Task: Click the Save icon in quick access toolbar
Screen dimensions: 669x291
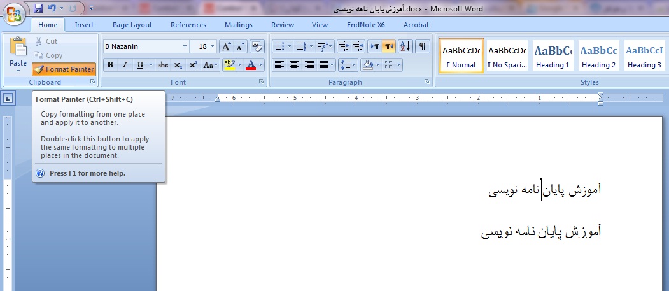Action: [38, 8]
